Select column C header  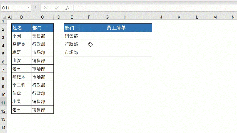(x=42, y=17)
